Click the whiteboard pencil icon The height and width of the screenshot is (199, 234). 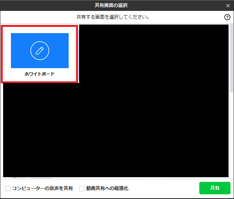pos(39,51)
